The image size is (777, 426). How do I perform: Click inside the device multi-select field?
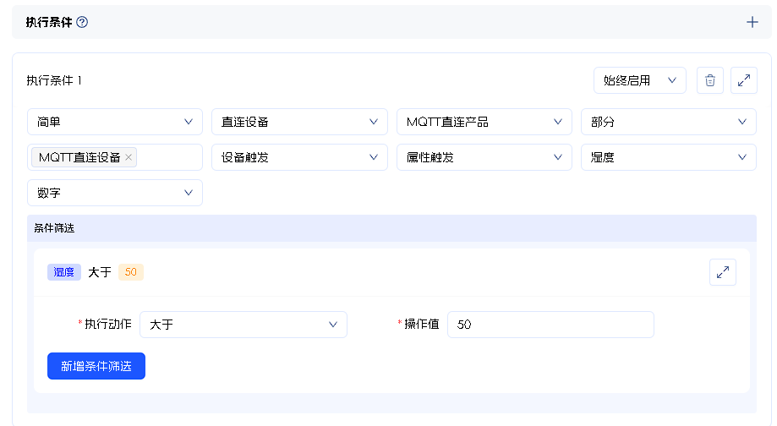click(x=169, y=157)
